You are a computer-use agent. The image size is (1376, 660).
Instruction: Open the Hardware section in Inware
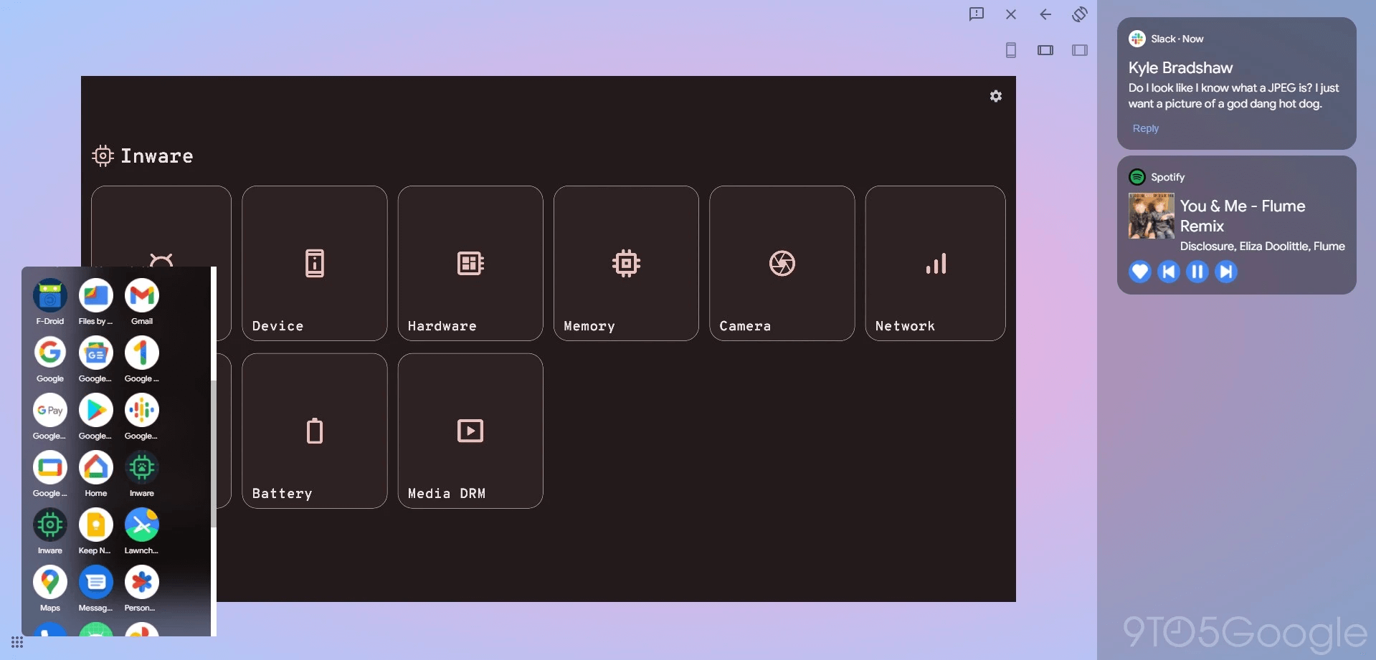pyautogui.click(x=470, y=263)
